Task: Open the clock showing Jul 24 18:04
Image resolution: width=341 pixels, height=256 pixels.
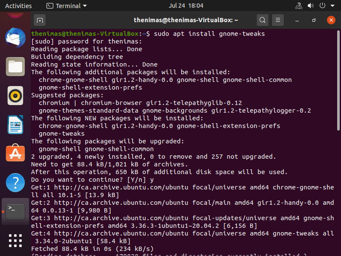Action: pos(186,6)
